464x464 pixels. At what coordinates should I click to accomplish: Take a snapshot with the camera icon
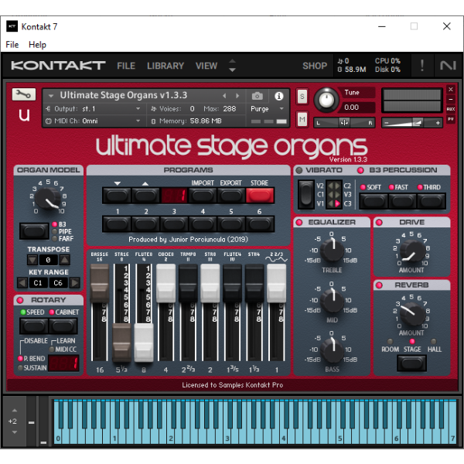pos(258,96)
